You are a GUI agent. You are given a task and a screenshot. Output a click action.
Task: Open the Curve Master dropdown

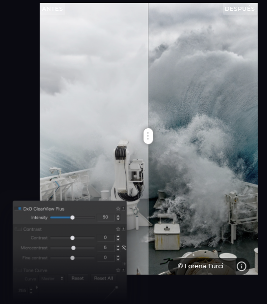pyautogui.click(x=52, y=279)
